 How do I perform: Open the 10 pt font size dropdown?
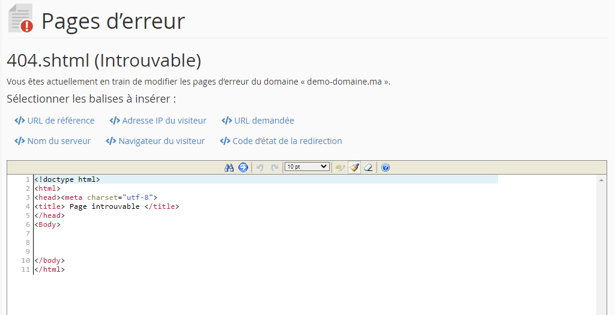point(307,167)
